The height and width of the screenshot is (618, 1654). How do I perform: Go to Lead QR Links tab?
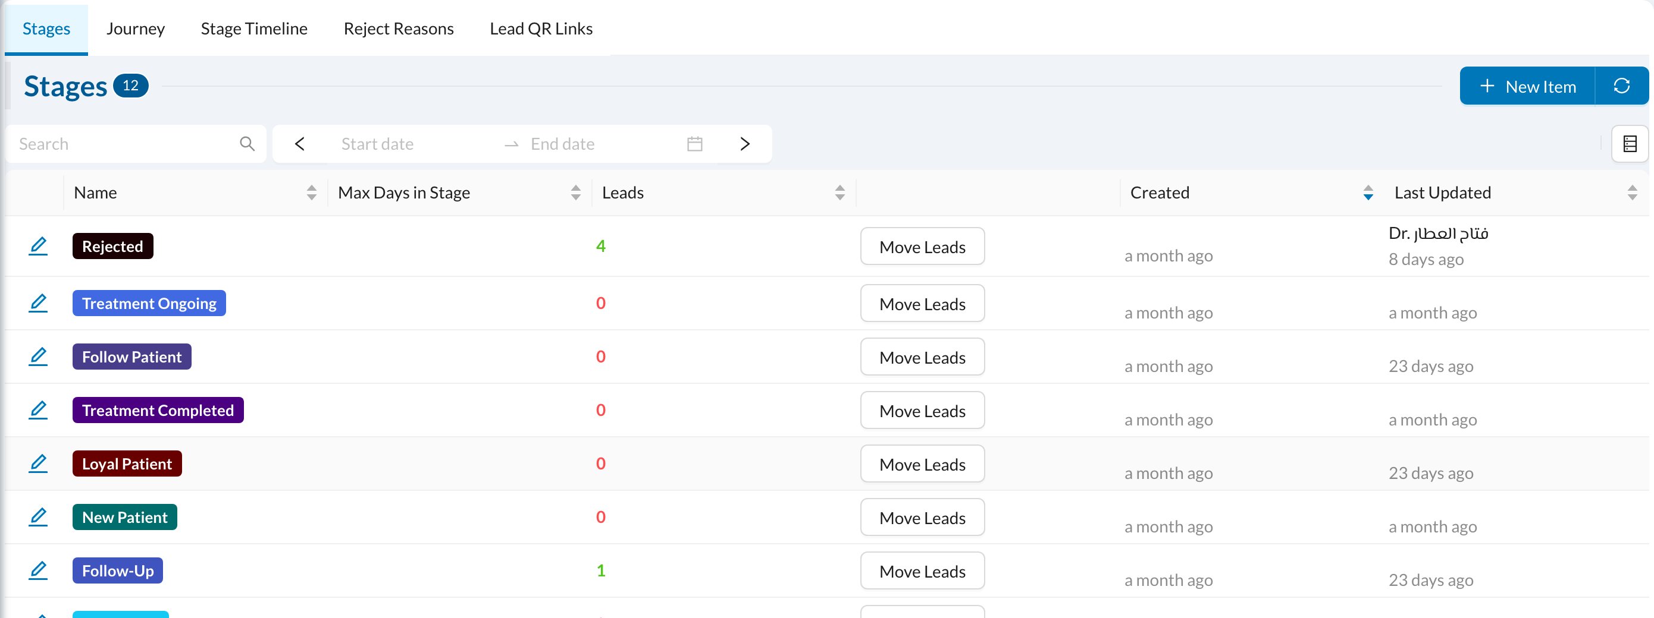541,29
